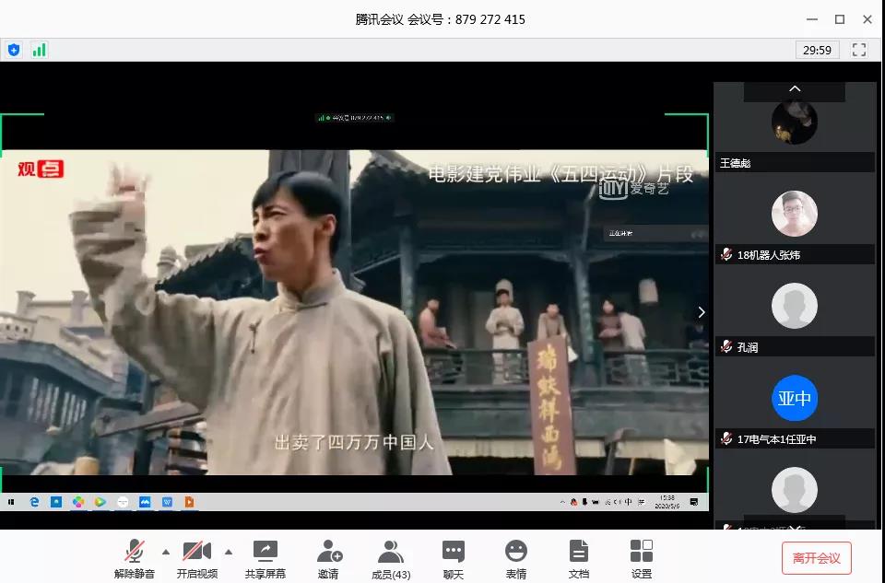Viewport: 885px width, 583px height.
Task: Click the name label 王德彪
Action: [x=735, y=163]
